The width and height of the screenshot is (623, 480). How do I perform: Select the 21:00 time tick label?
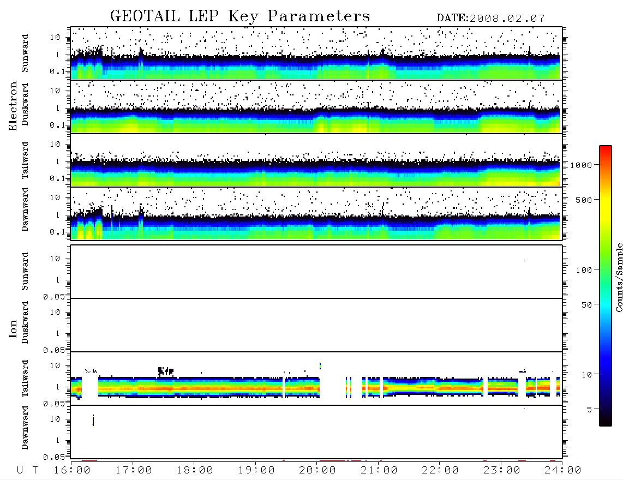pyautogui.click(x=379, y=471)
